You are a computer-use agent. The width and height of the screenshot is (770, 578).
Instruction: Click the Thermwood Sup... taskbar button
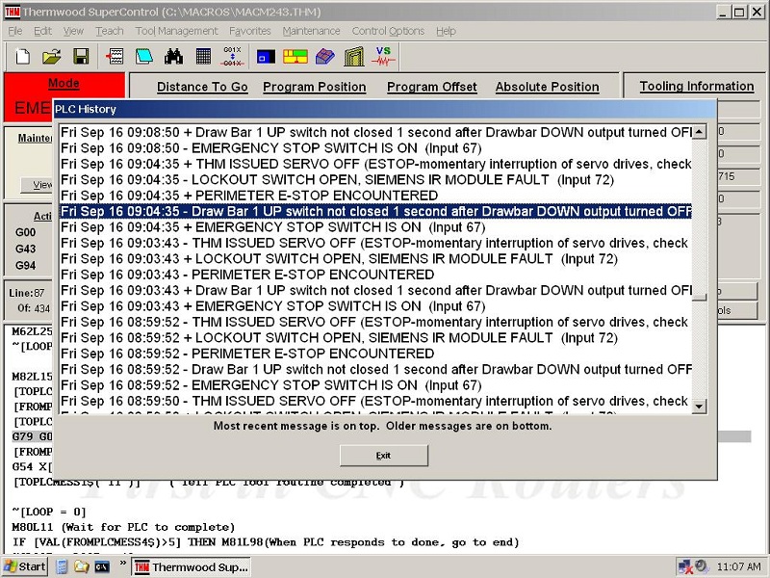coord(192,566)
